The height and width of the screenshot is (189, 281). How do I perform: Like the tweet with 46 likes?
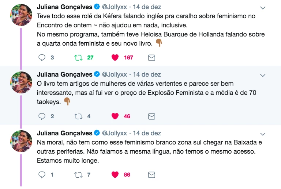pyautogui.click(x=115, y=116)
